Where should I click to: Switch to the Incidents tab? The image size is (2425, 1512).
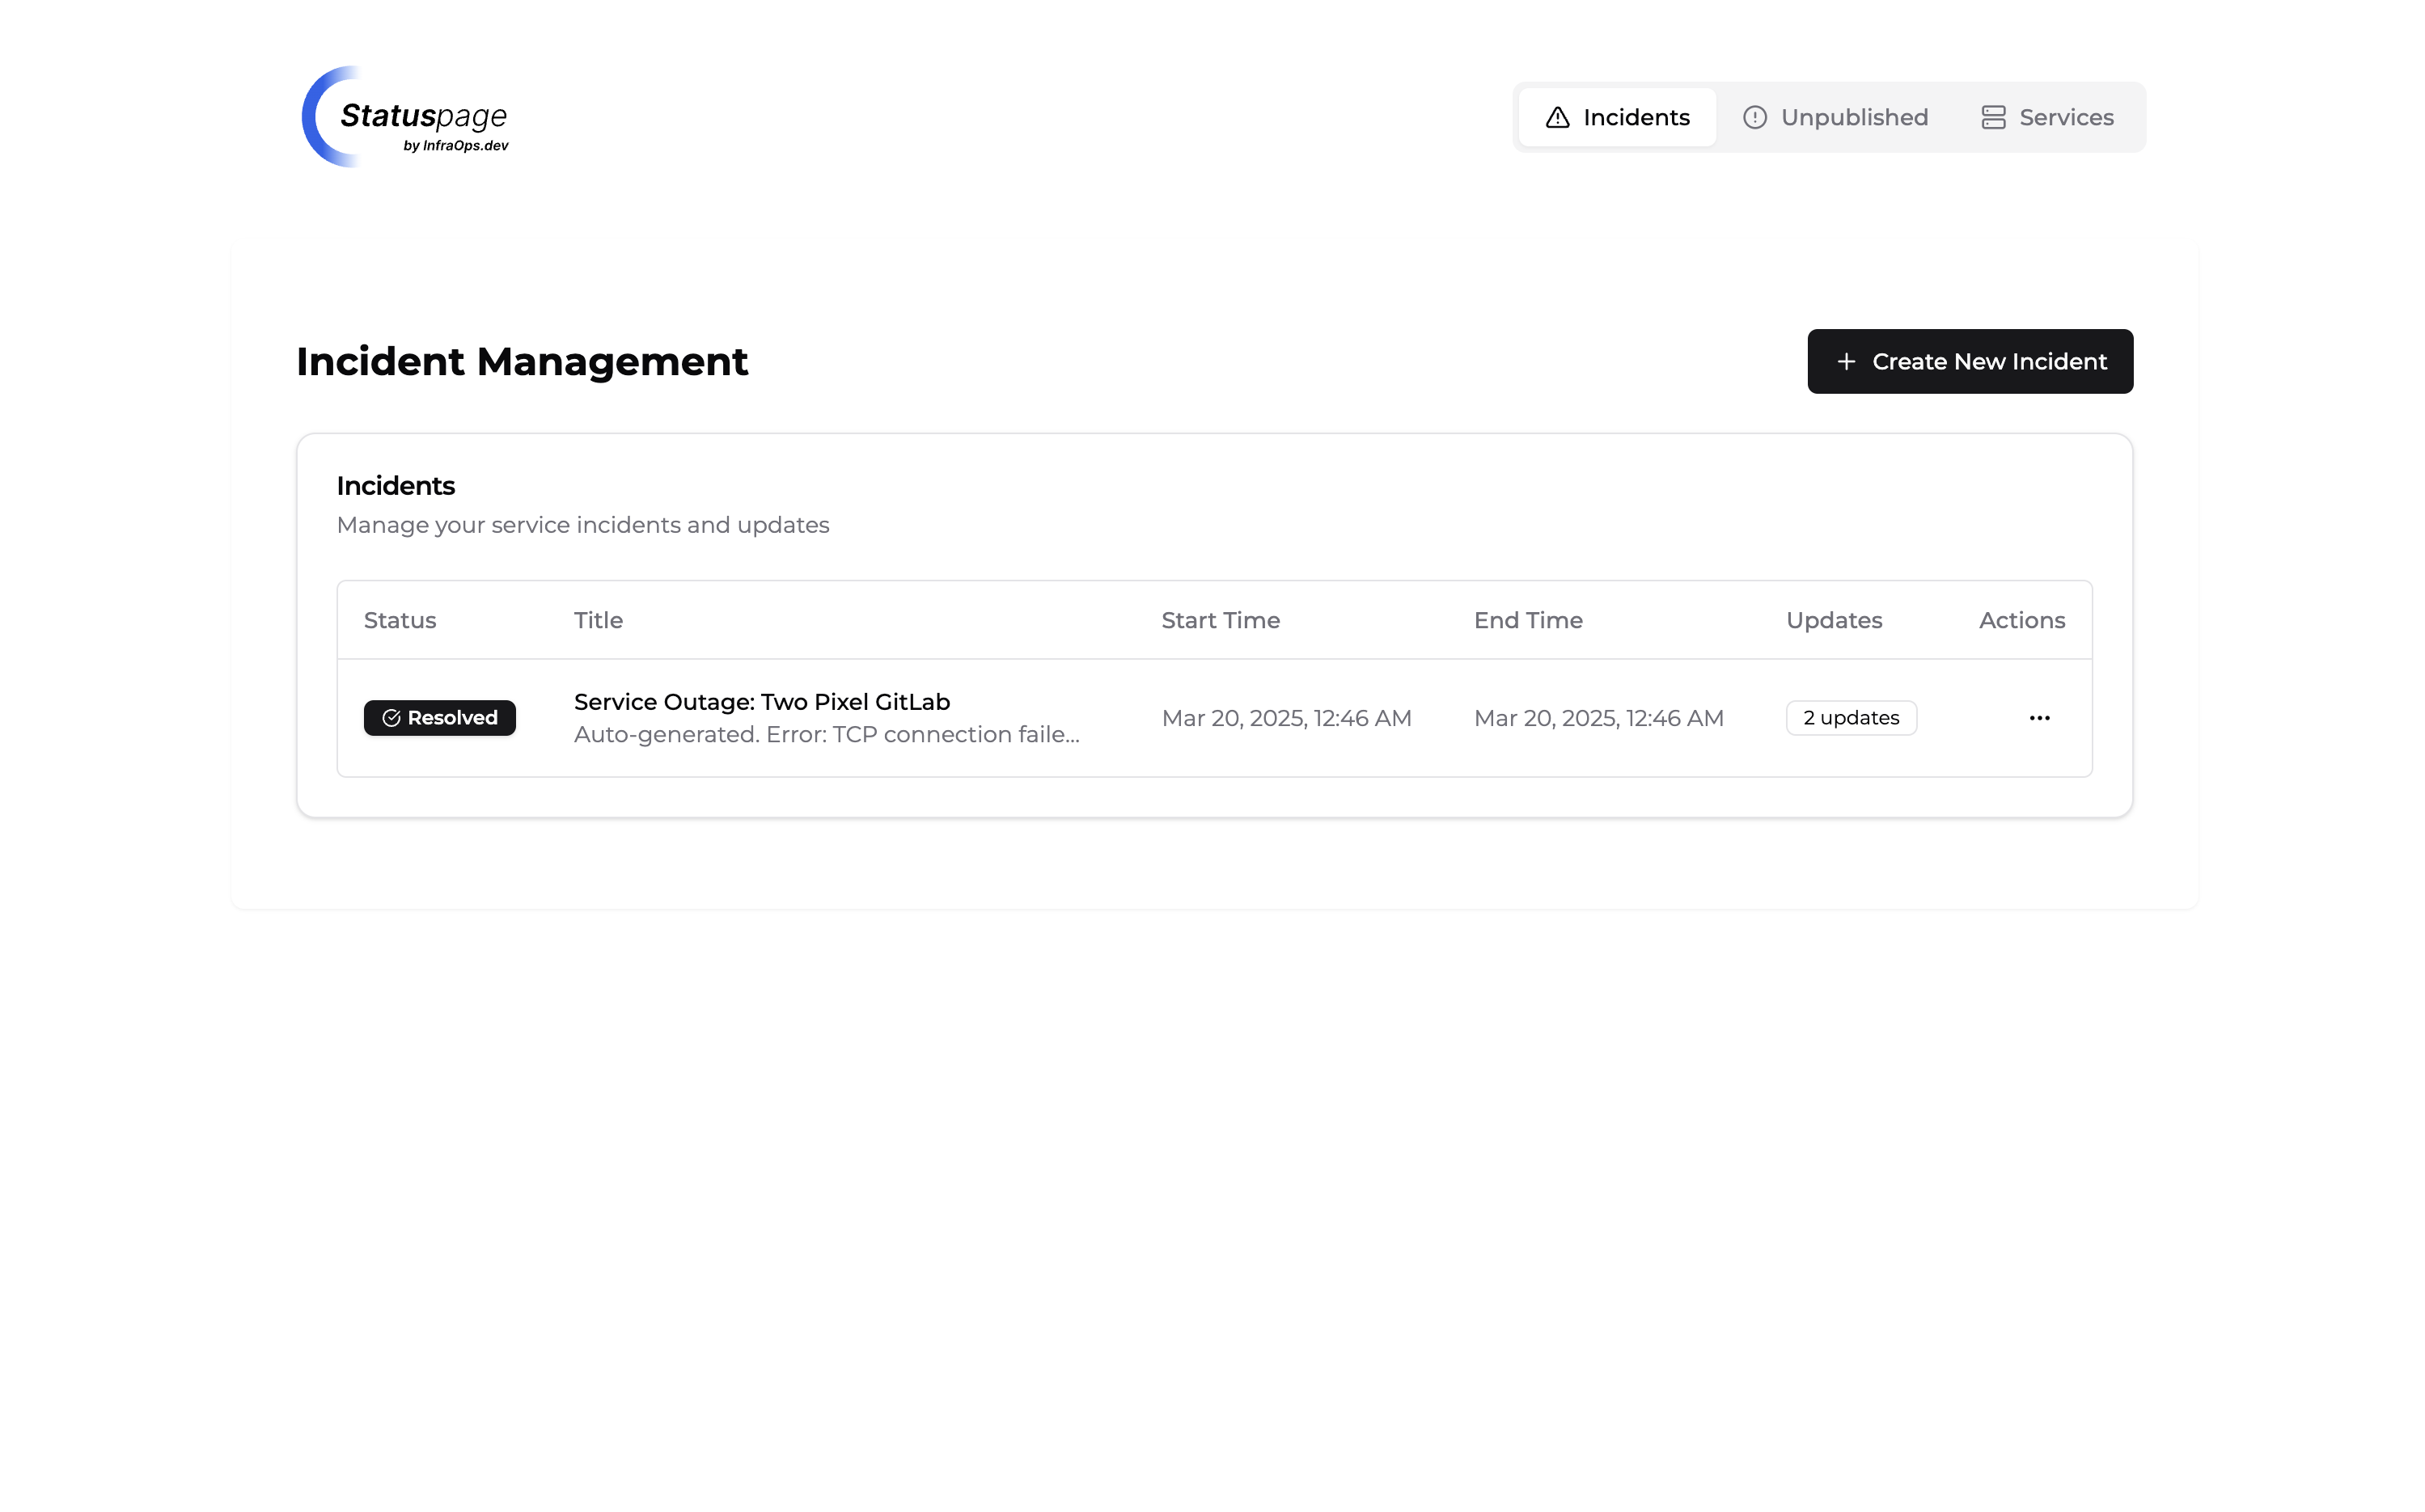coord(1615,117)
